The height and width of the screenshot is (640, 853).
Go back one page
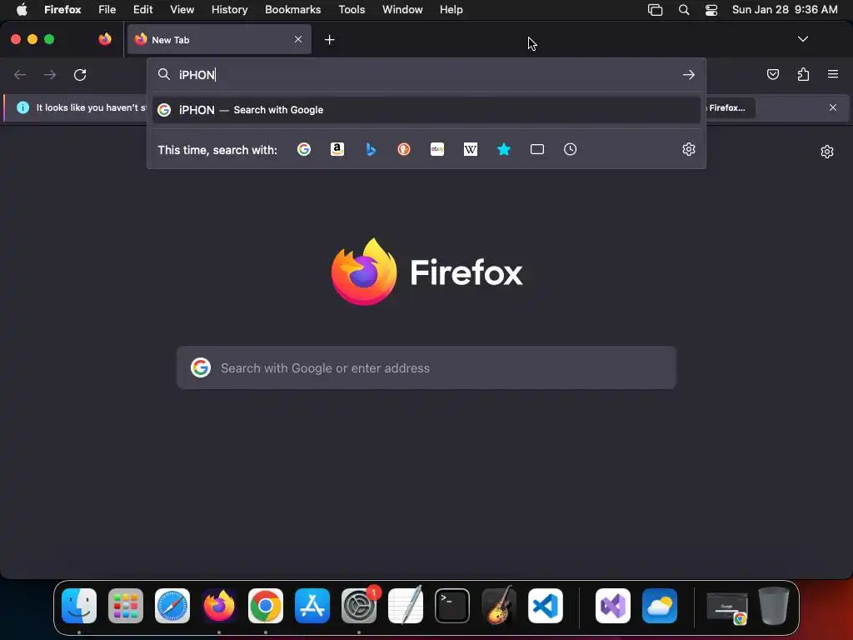pos(20,74)
